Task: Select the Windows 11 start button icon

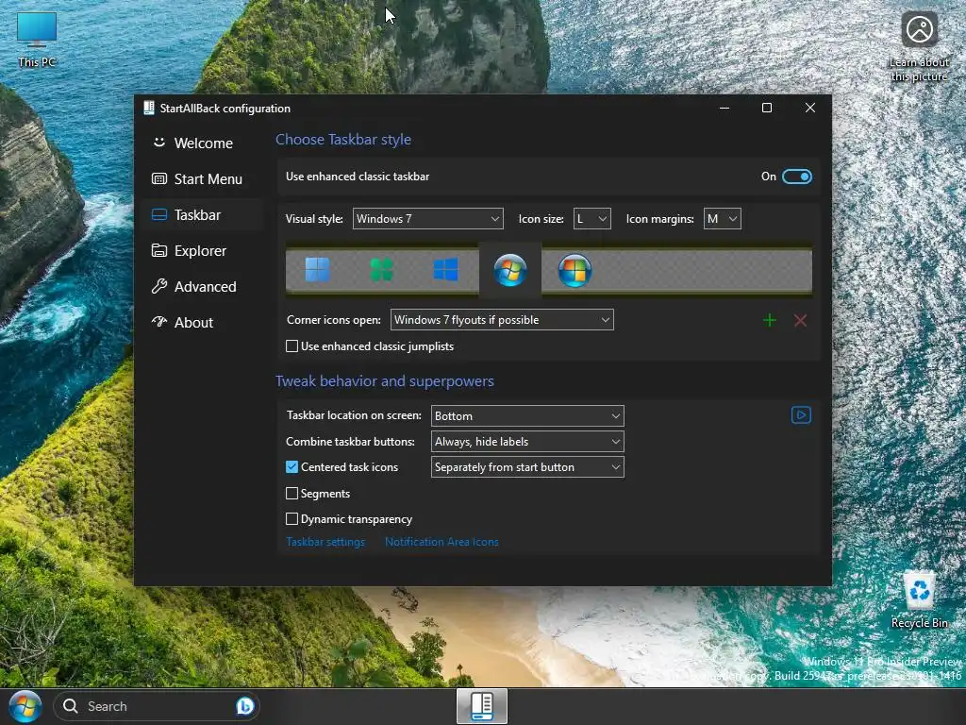Action: click(317, 270)
